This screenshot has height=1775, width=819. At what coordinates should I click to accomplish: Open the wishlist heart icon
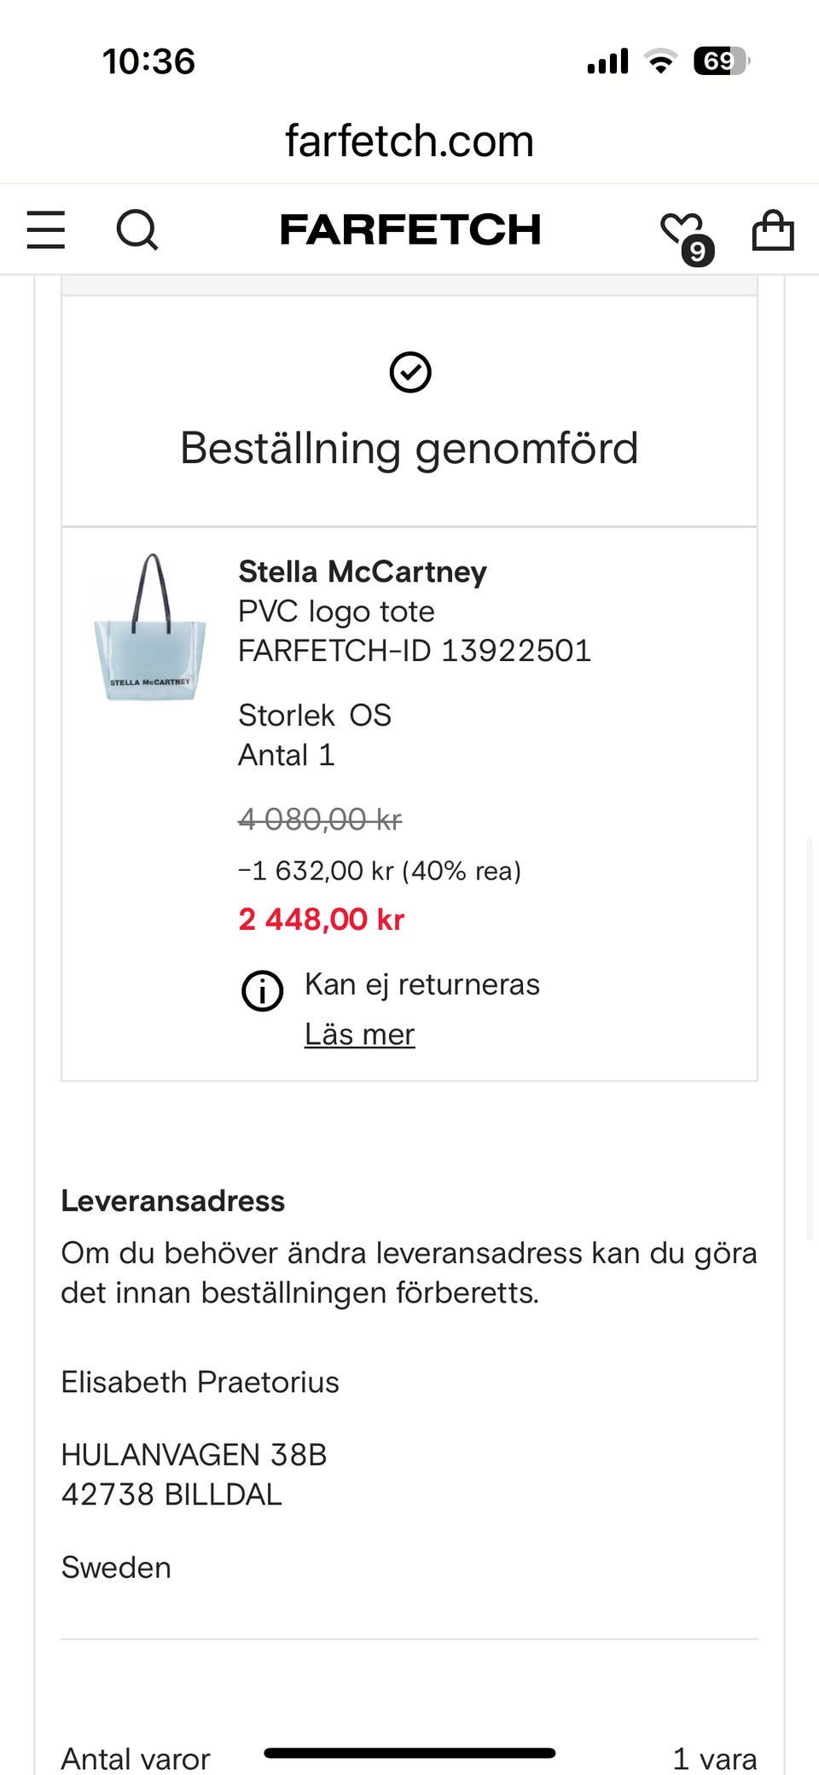pyautogui.click(x=680, y=228)
